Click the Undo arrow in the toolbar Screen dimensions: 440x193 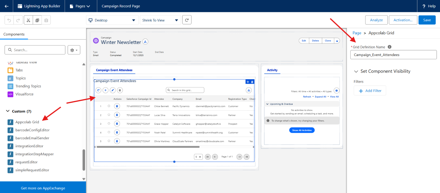click(9, 20)
